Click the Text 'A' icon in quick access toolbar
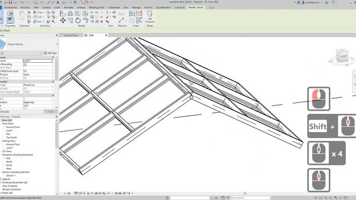 click(x=58, y=2)
